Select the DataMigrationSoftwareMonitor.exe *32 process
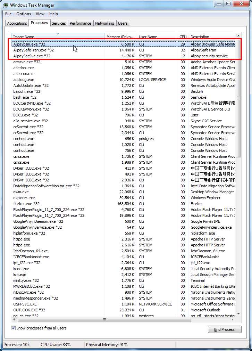Viewport: 252px width, 351px height. coord(124,186)
